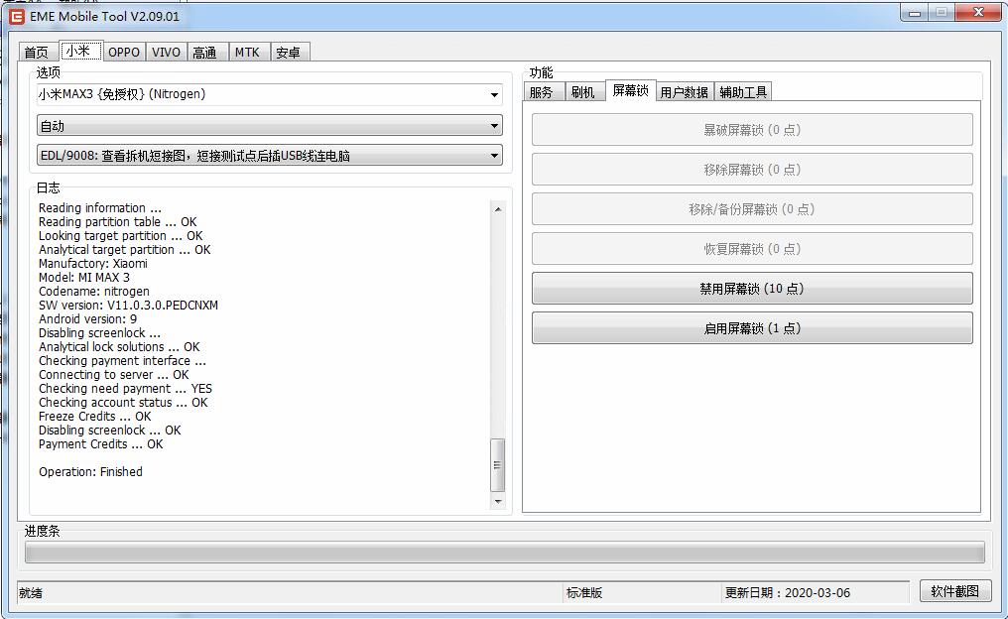Close the EME Mobile Tool window
The height and width of the screenshot is (619, 1008).
978,12
